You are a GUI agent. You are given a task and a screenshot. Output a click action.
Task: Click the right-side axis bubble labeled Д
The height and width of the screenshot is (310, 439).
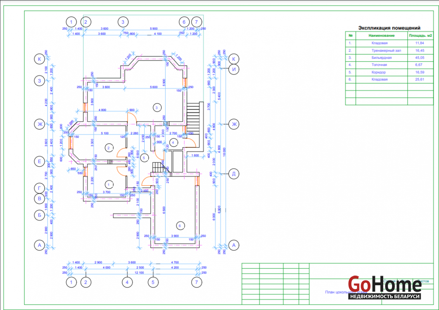click(234, 173)
